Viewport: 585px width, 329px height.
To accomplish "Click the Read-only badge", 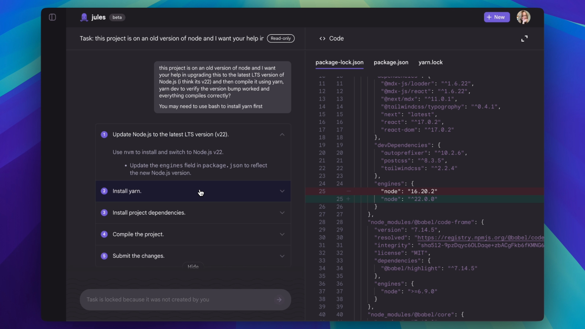I will tap(281, 38).
